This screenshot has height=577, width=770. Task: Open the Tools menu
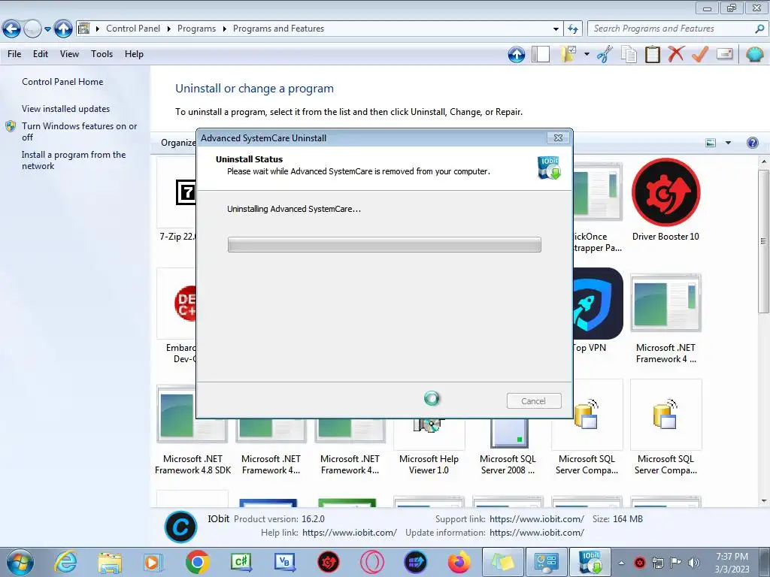point(102,54)
